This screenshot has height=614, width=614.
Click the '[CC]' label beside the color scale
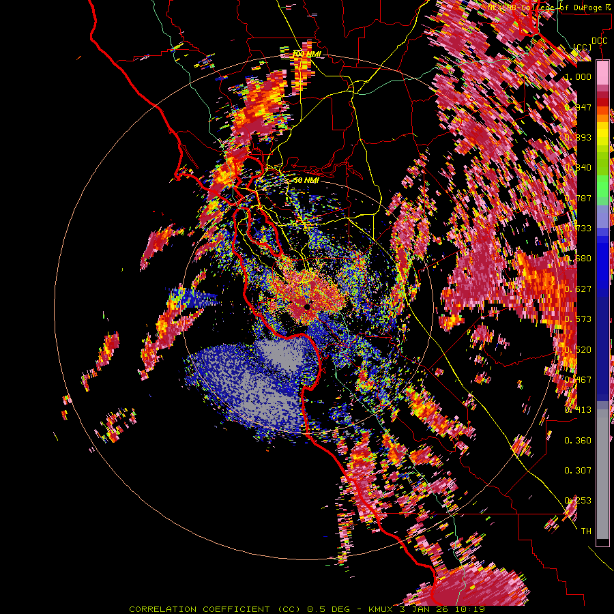click(583, 47)
